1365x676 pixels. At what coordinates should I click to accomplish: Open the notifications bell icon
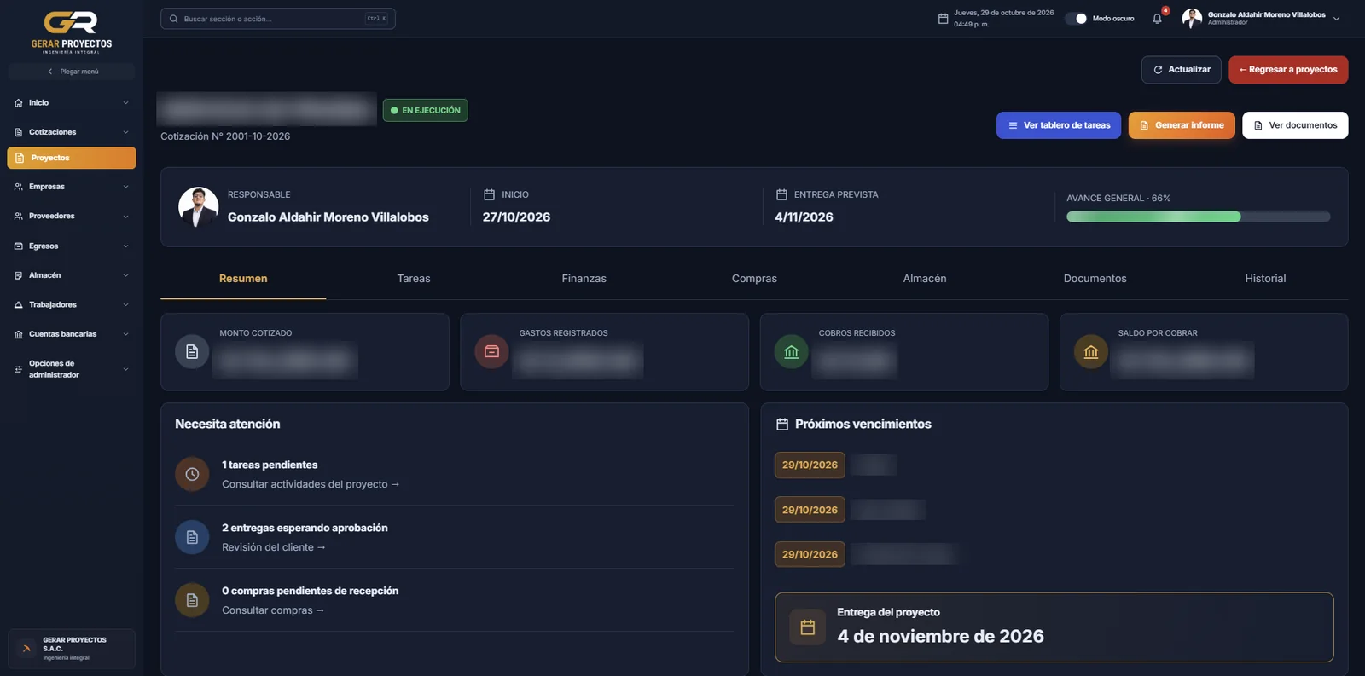(x=1157, y=19)
